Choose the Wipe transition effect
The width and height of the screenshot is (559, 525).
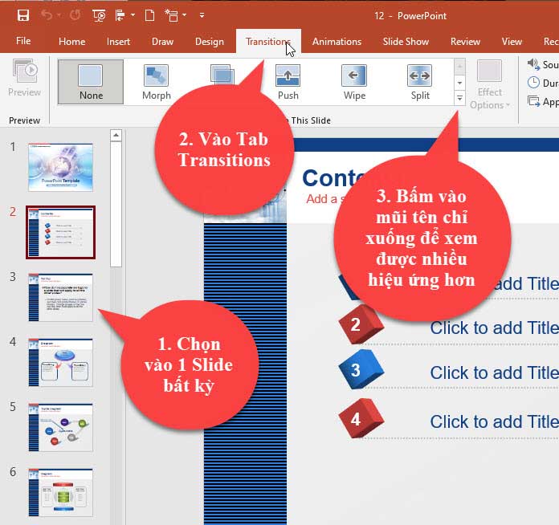point(353,82)
